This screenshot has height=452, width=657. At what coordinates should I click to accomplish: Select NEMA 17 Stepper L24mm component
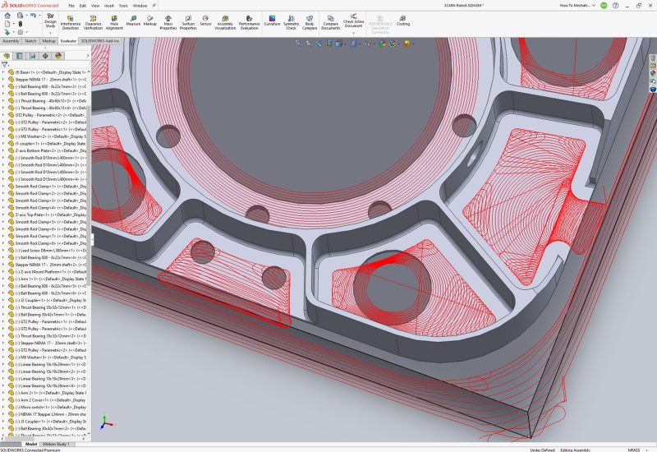coord(48,414)
